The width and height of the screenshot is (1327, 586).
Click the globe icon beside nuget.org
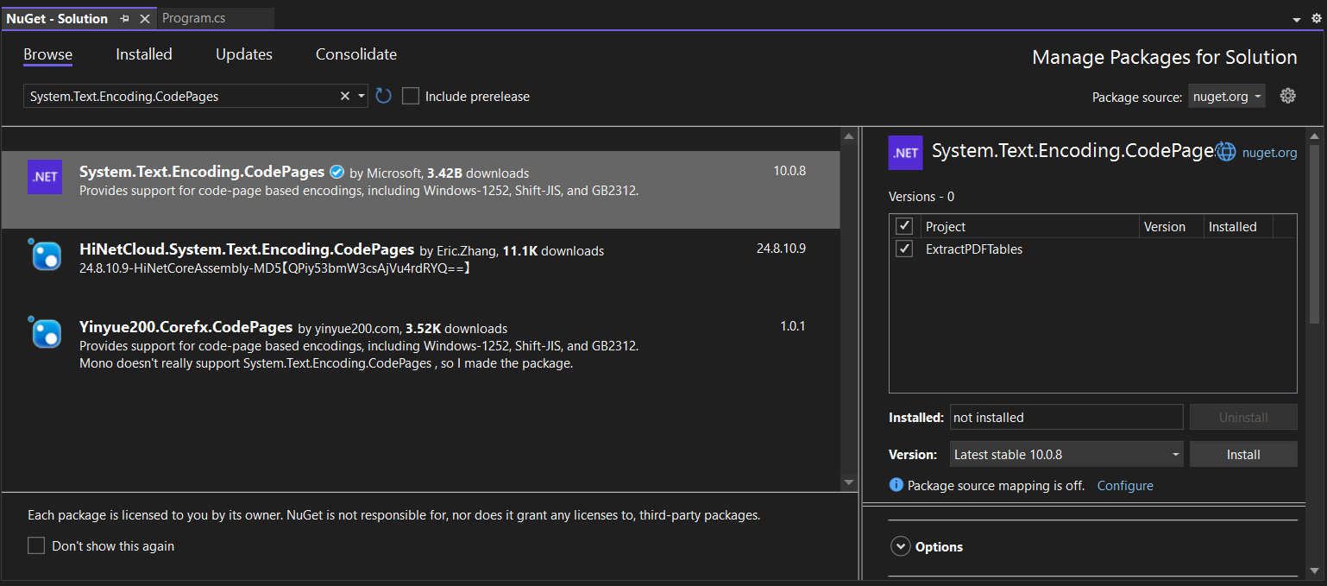[x=1226, y=152]
